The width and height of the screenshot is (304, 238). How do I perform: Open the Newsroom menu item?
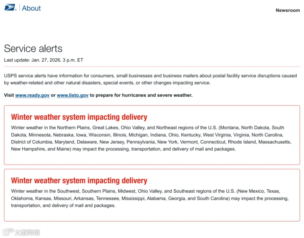[288, 10]
